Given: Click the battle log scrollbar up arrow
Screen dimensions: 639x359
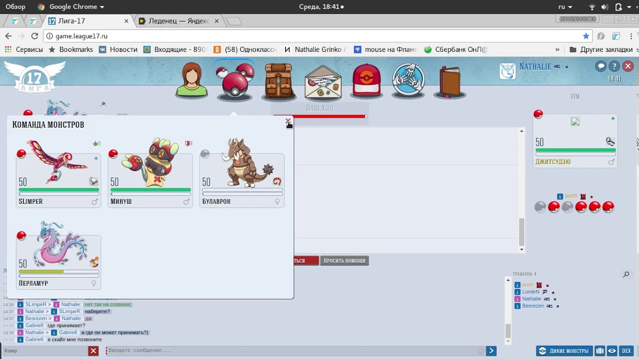Looking at the screenshot, I should 522,131.
